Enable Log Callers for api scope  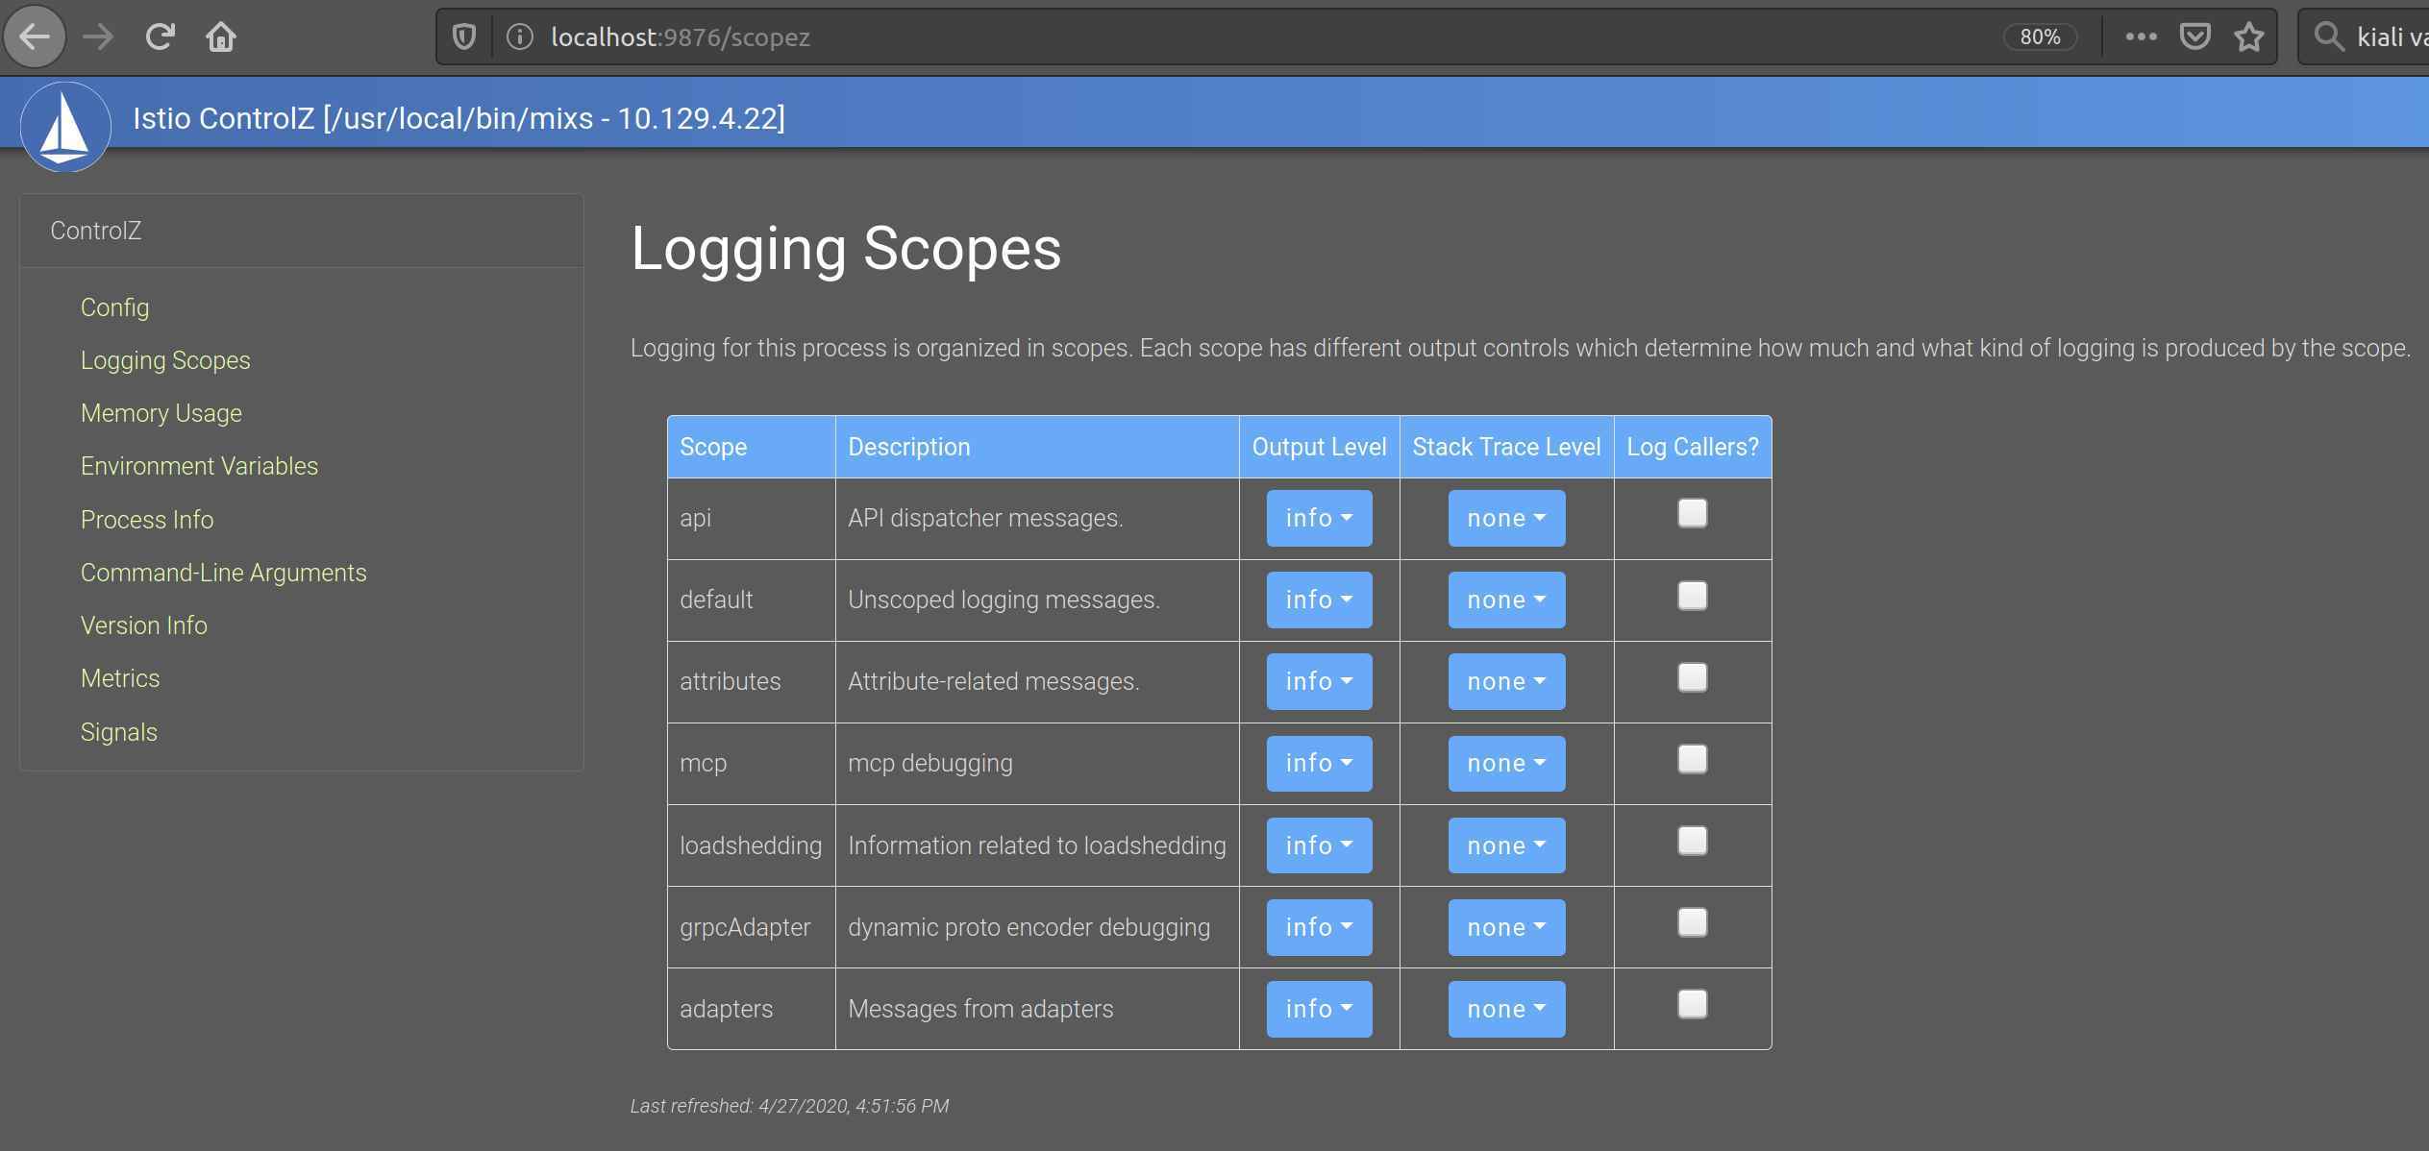coord(1692,513)
